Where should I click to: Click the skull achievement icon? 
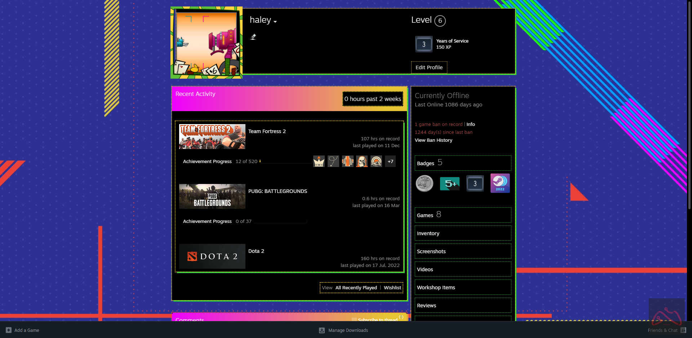pyautogui.click(x=361, y=161)
